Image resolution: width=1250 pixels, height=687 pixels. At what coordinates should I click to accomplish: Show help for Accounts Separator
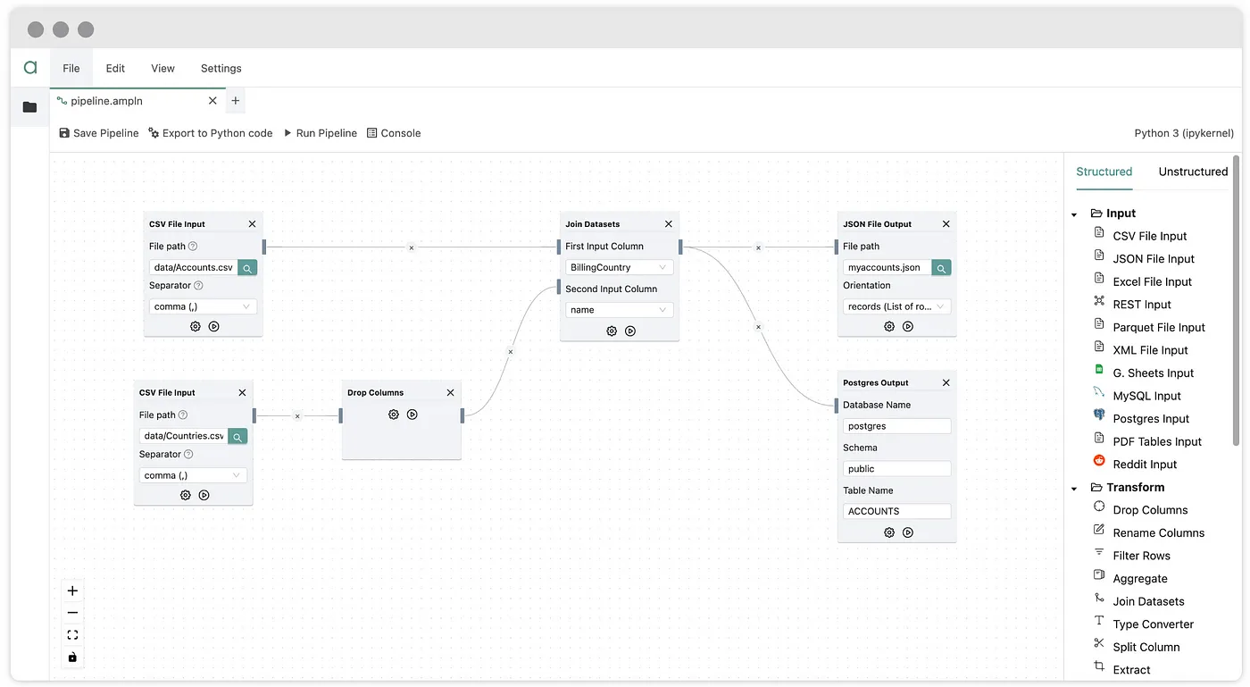[x=198, y=286]
